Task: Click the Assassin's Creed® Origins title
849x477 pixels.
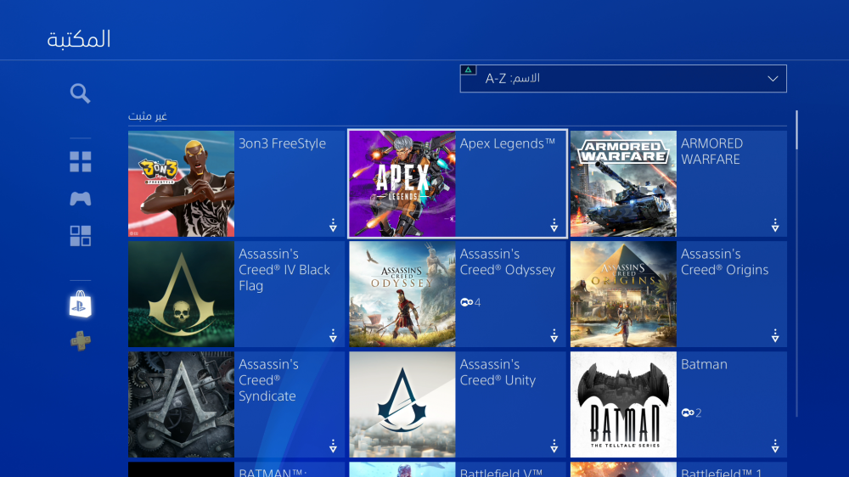Action: click(724, 261)
